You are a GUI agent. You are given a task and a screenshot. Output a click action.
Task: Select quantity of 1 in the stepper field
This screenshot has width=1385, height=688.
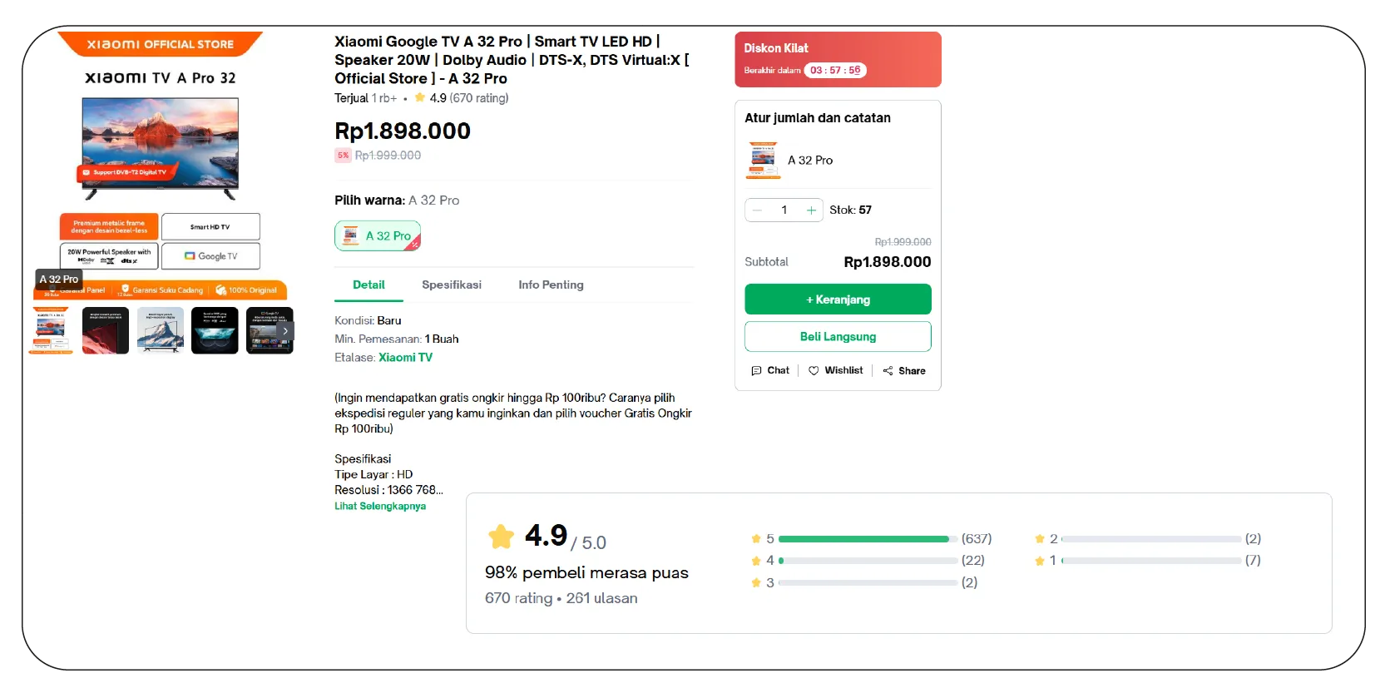pyautogui.click(x=783, y=210)
